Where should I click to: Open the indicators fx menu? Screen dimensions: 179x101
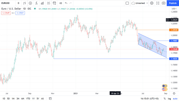(x=36, y=3)
